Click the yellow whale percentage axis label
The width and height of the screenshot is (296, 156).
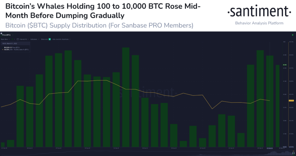[x=291, y=101]
